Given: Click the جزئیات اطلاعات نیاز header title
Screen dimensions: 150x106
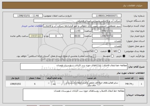Looking at the screenshot, I should tap(133, 5).
